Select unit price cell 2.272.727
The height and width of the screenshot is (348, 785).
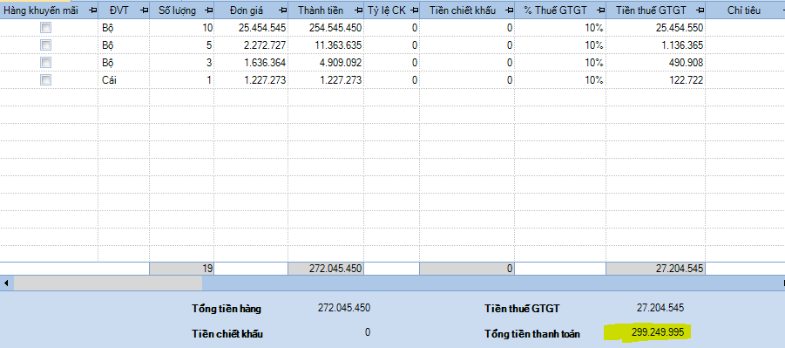(251, 45)
